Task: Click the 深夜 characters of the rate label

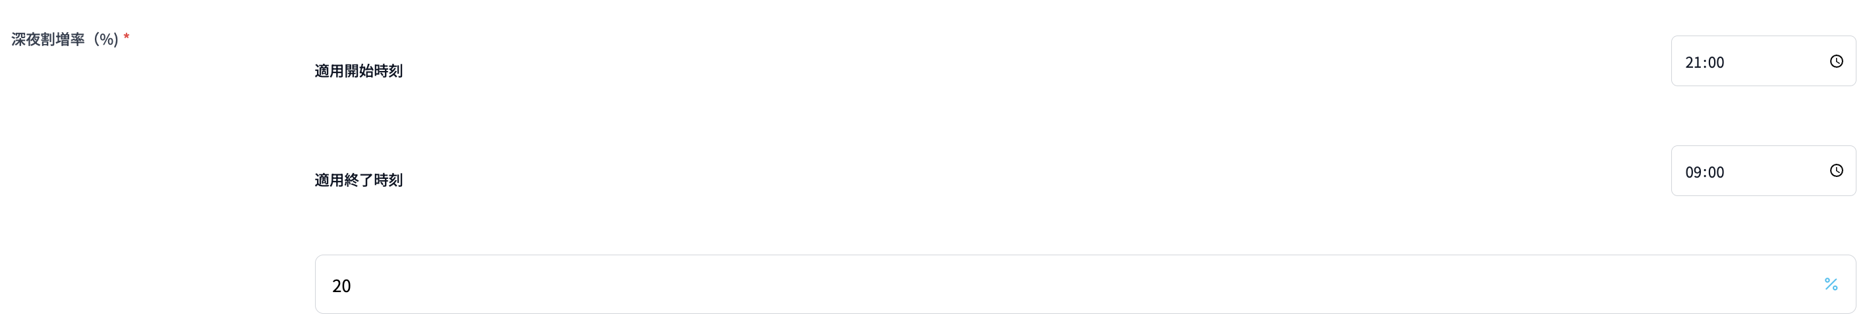Action: coord(25,39)
